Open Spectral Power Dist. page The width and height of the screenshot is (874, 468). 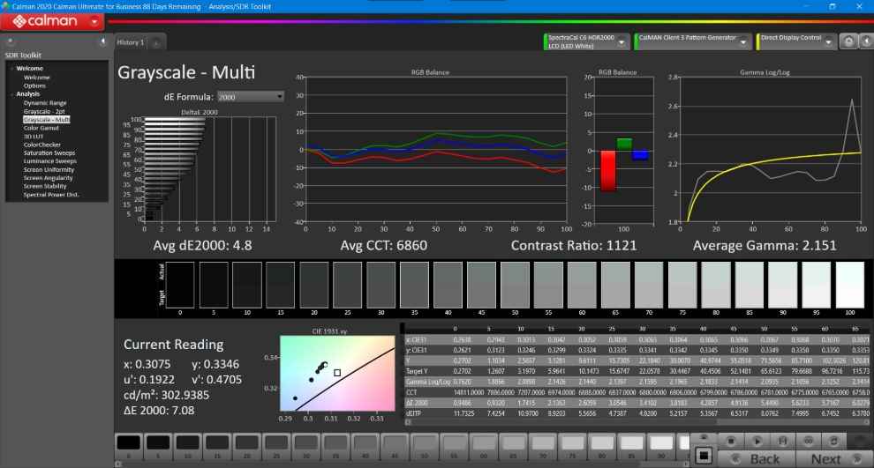click(51, 195)
